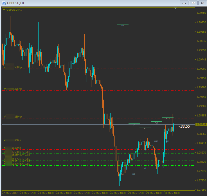
Task: Click the '25 May 18:00' time axis label
Action: 100,193
